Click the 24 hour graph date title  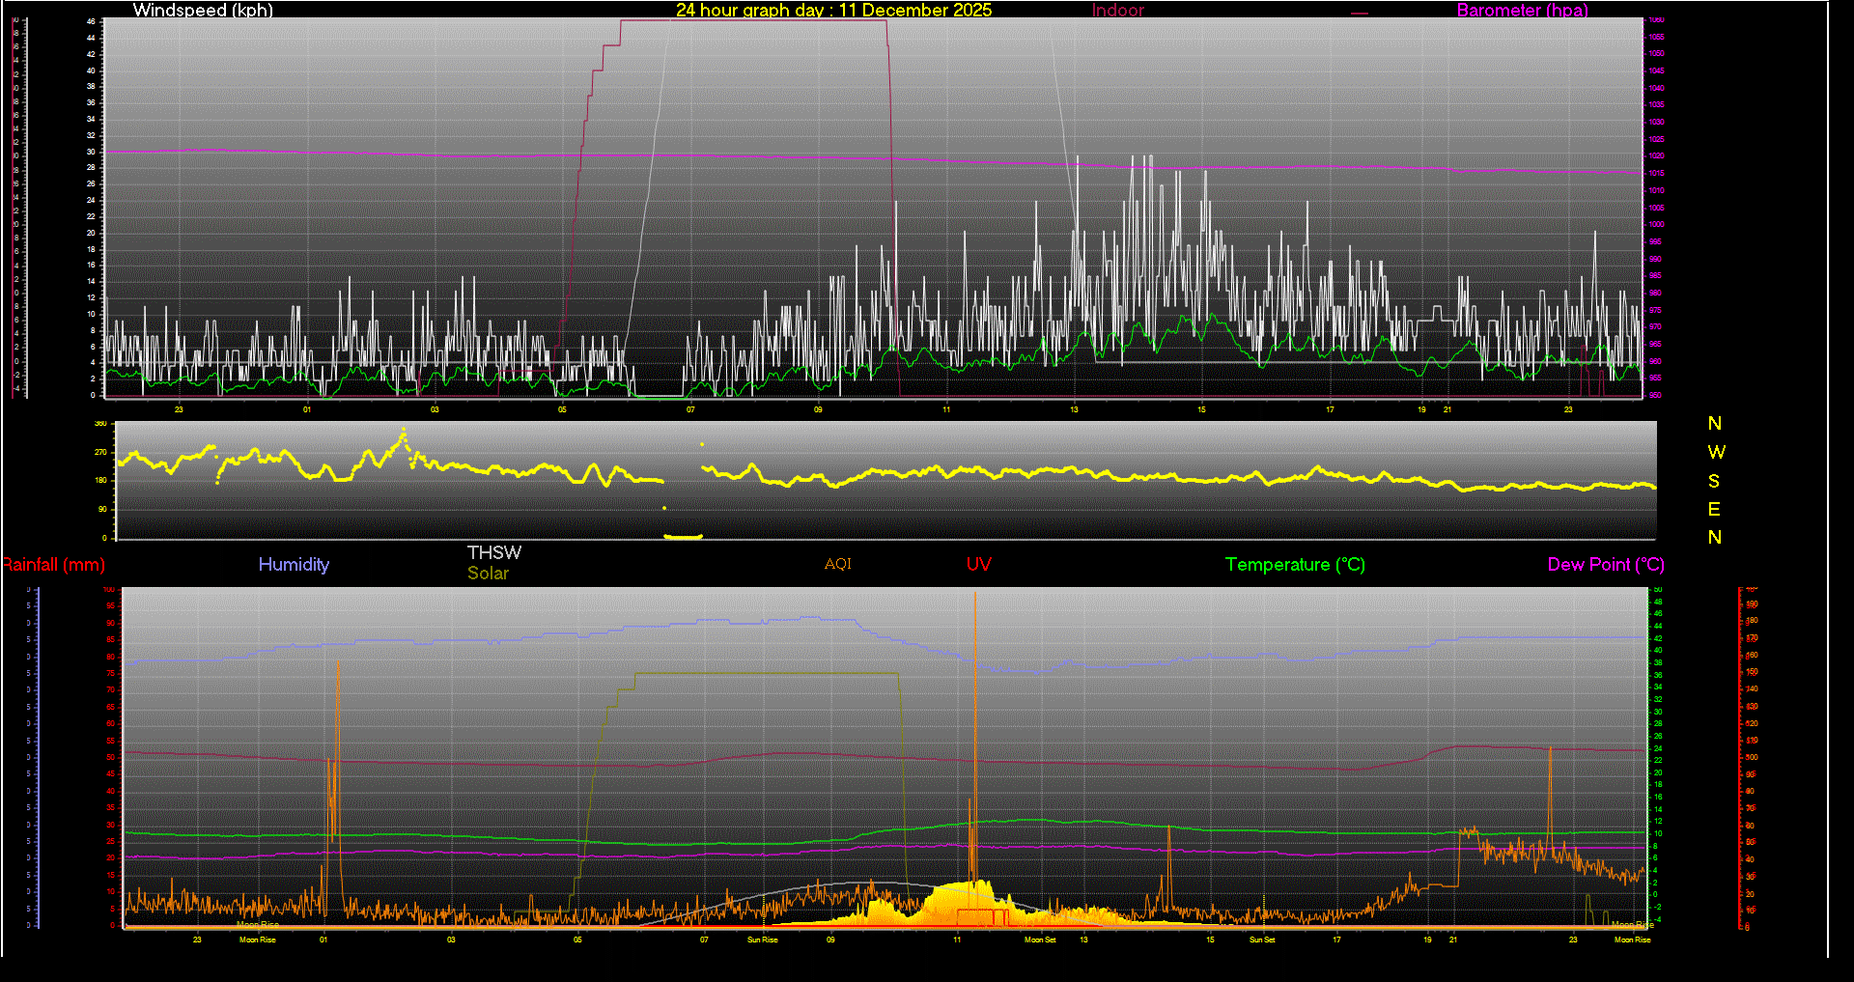(833, 11)
